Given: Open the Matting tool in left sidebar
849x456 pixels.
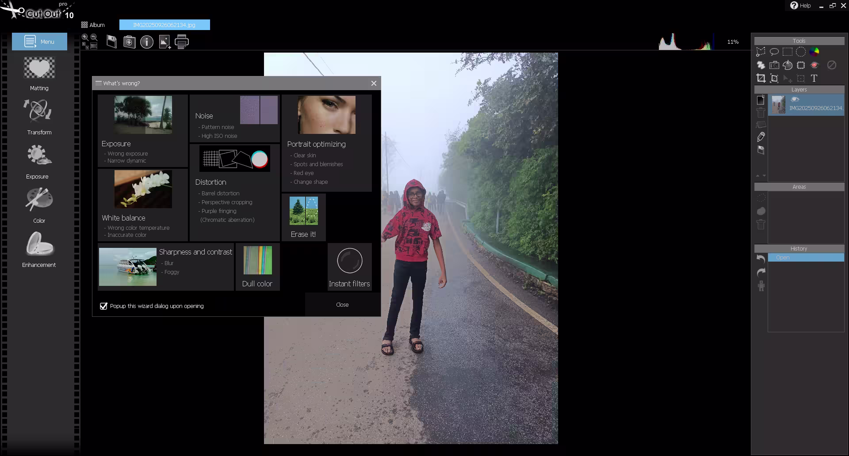Looking at the screenshot, I should pyautogui.click(x=39, y=73).
